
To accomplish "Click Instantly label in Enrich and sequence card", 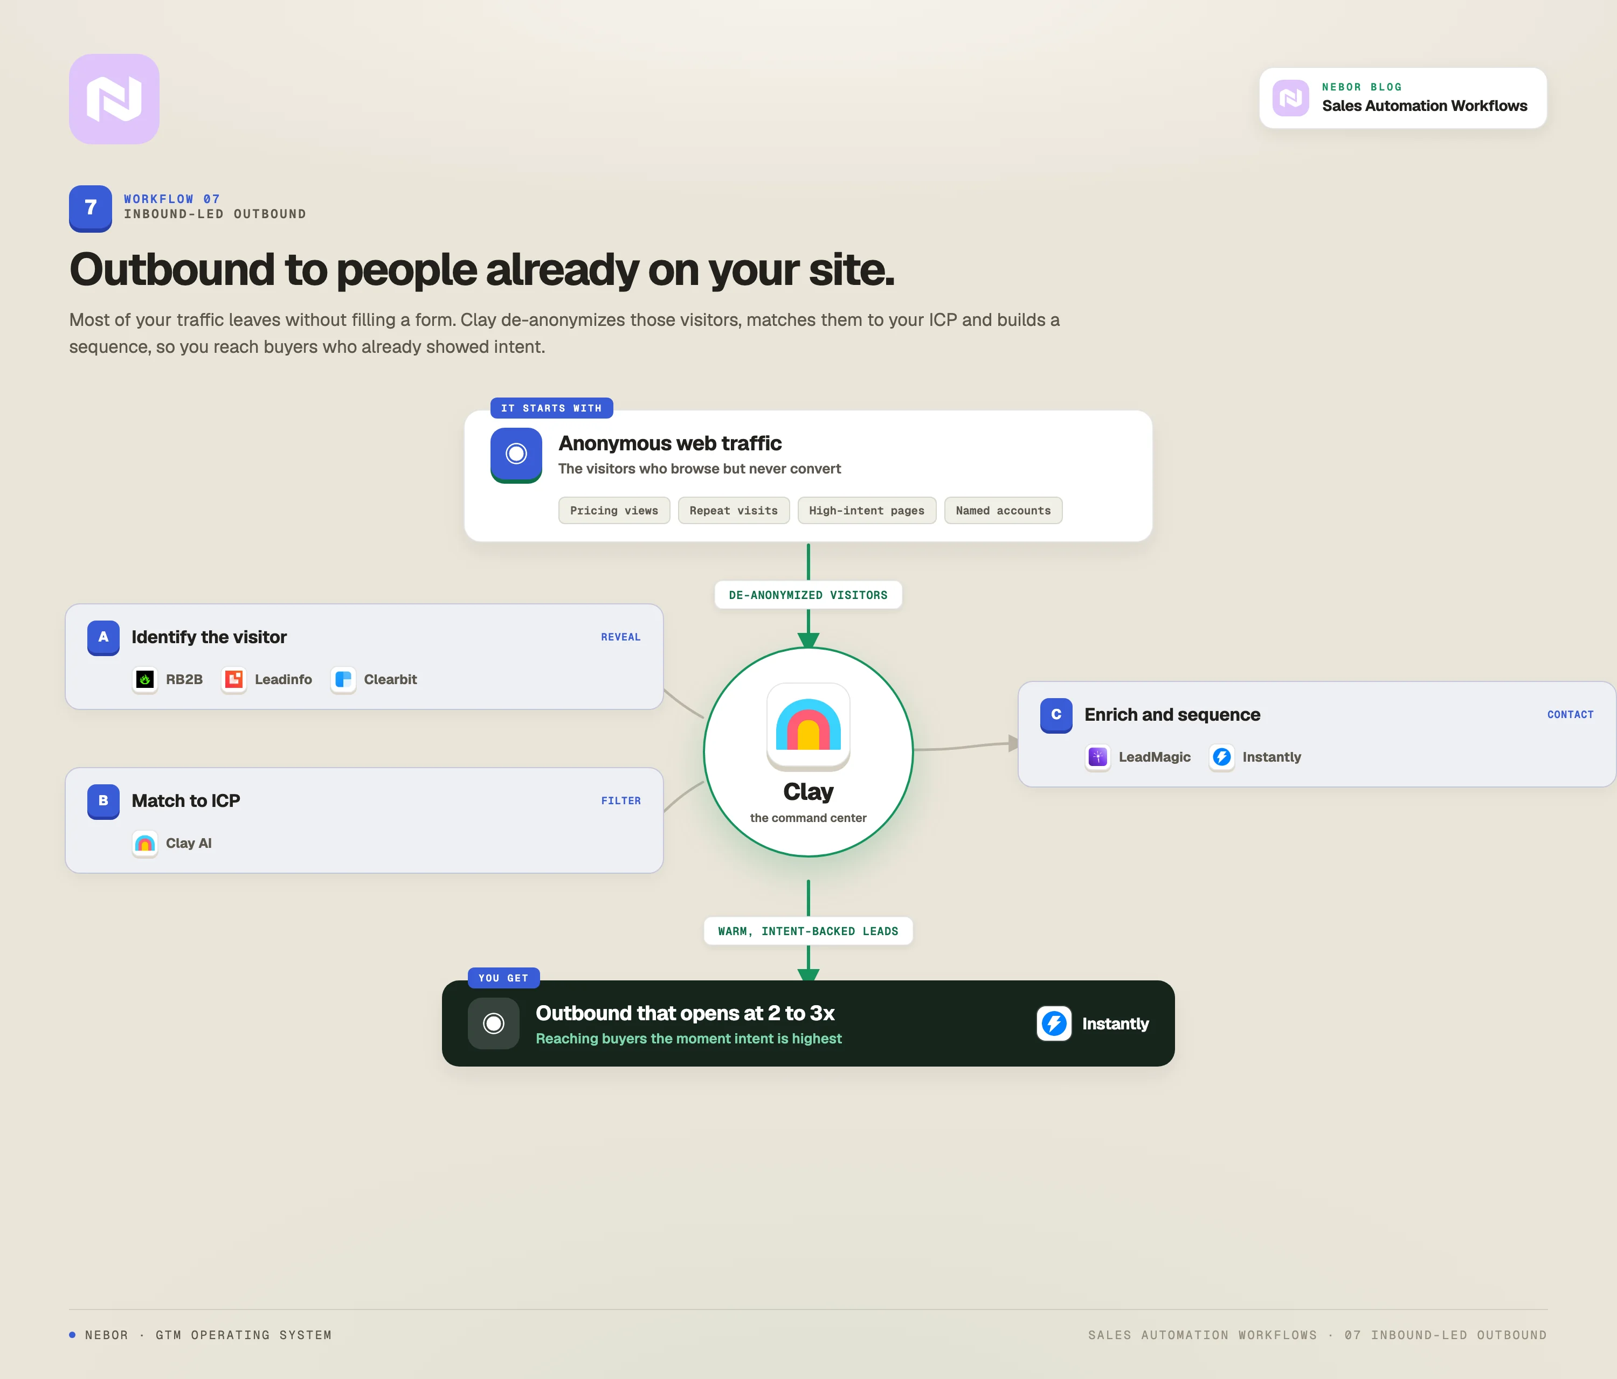I will click(1272, 757).
